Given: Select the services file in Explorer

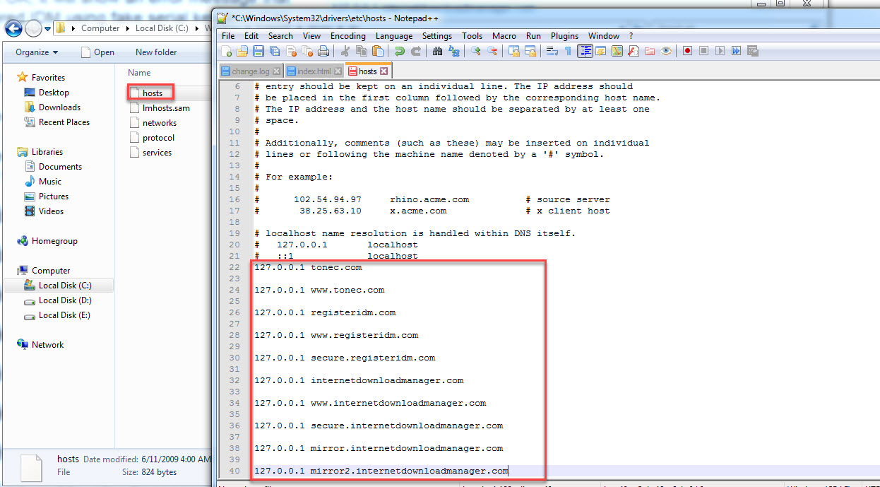Looking at the screenshot, I should coord(153,153).
